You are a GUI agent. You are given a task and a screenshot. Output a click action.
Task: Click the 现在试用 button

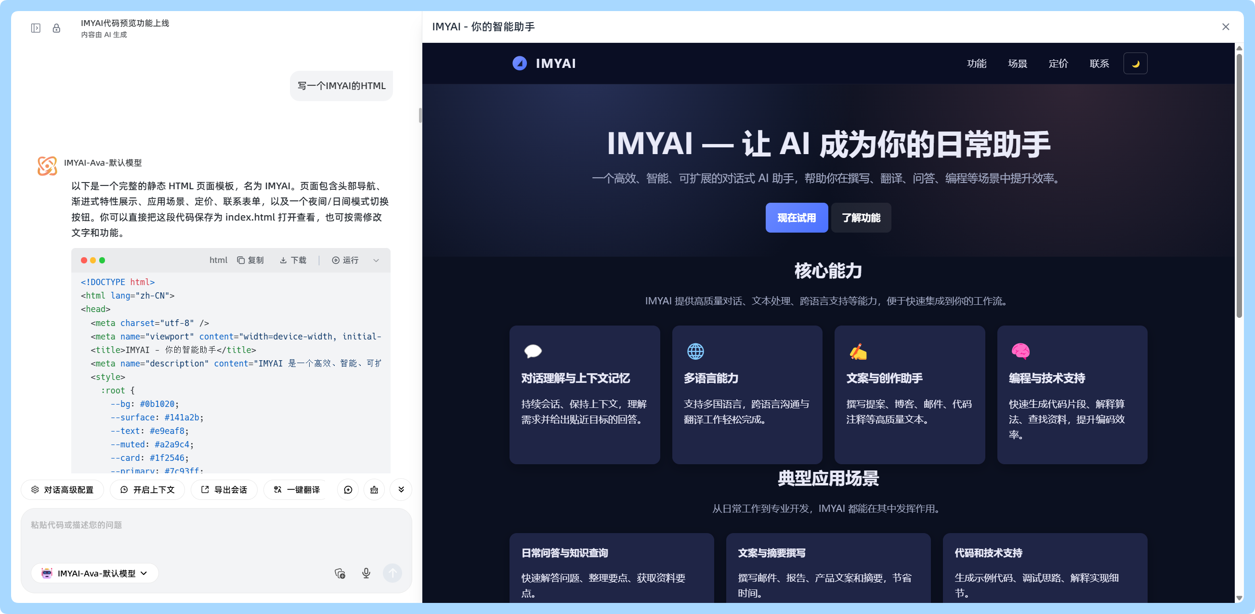796,218
